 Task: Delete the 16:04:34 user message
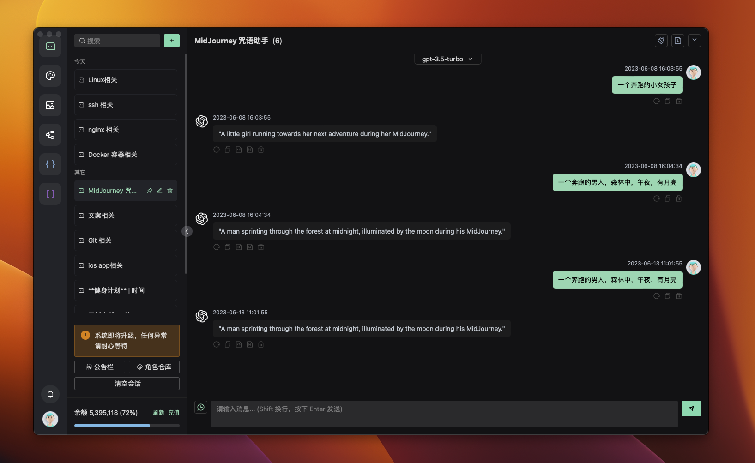pos(679,198)
